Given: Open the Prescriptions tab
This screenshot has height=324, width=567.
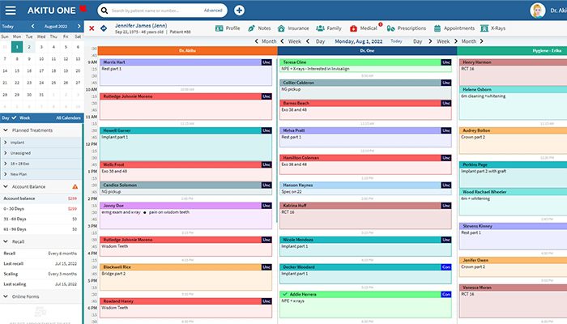Looking at the screenshot, I should (407, 28).
